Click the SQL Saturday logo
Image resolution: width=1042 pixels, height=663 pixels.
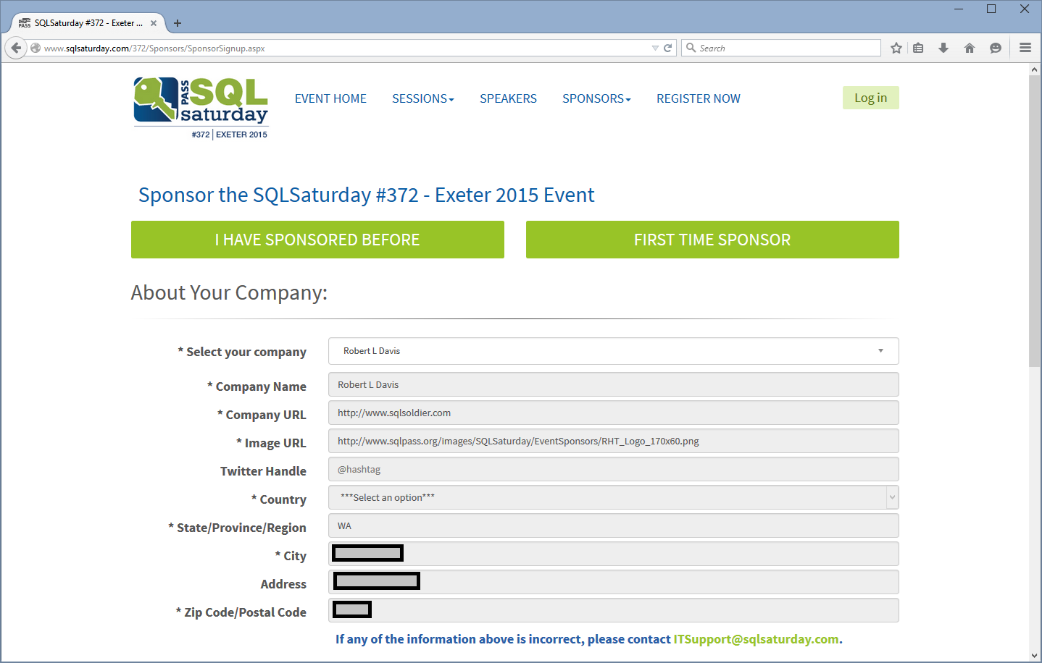(x=201, y=108)
